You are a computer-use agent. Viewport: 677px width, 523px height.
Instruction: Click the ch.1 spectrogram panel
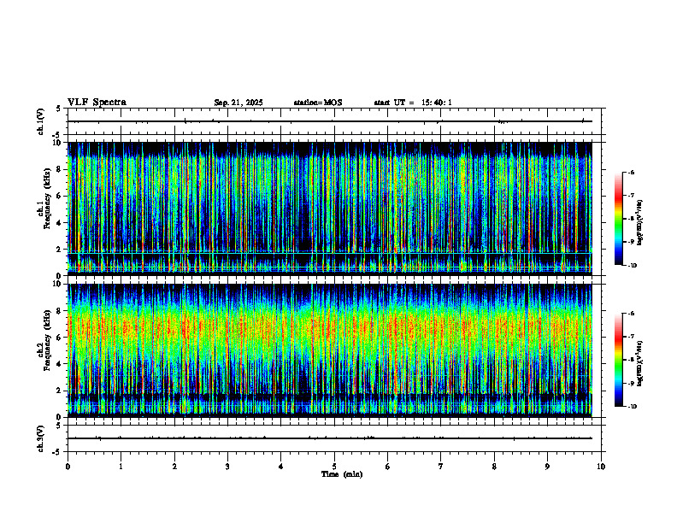coord(330,209)
